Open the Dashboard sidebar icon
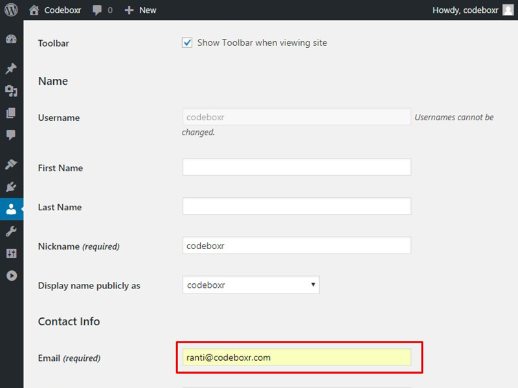The image size is (518, 388). tap(11, 39)
